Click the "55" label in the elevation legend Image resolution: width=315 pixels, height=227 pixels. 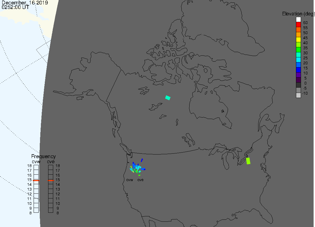[x=305, y=28]
